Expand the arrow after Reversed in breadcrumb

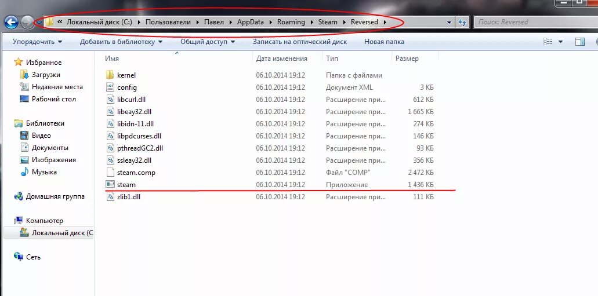(x=385, y=22)
